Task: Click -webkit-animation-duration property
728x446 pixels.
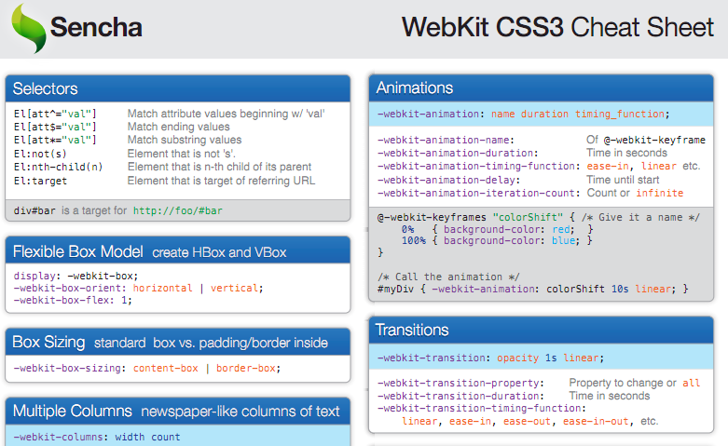Action: (458, 153)
